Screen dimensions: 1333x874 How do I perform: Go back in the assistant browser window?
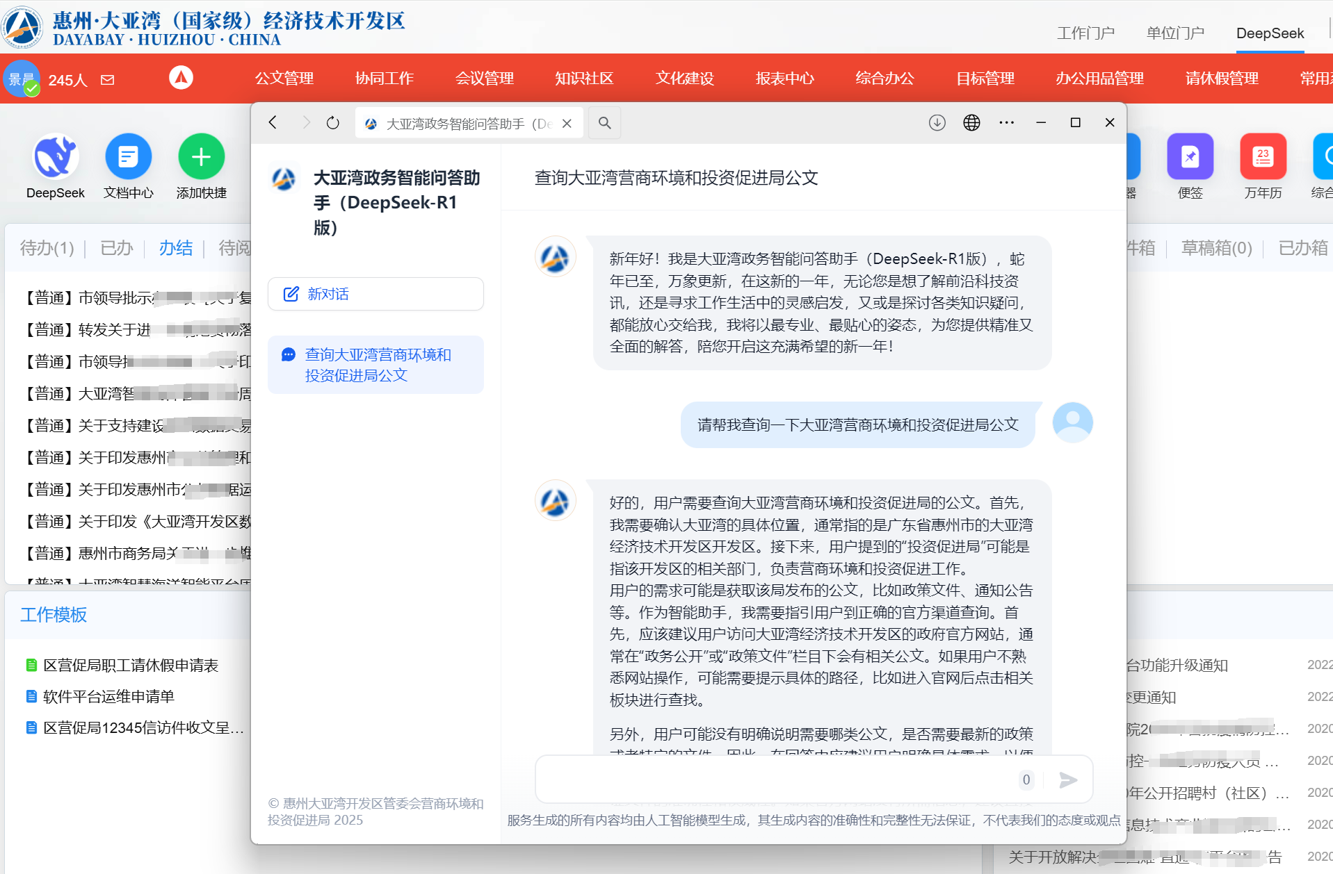pos(273,123)
